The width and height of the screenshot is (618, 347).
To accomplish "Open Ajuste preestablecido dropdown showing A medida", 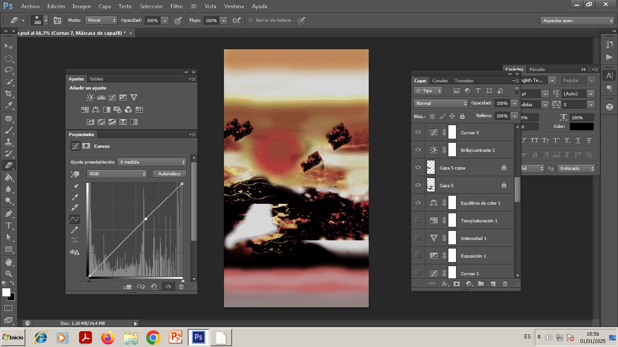I will 152,162.
